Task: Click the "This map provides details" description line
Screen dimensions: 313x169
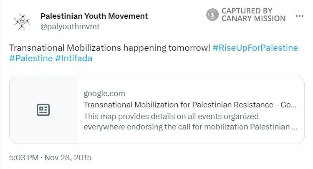Action: pos(171,116)
